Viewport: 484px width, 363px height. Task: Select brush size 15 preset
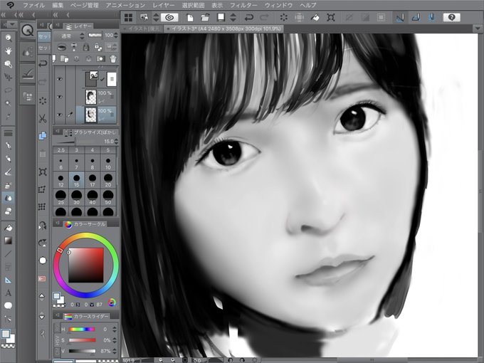[77, 180]
